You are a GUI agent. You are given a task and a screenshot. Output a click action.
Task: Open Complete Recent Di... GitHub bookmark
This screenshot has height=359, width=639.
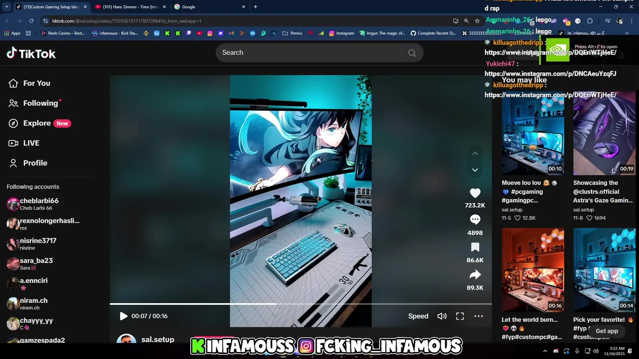click(x=433, y=33)
